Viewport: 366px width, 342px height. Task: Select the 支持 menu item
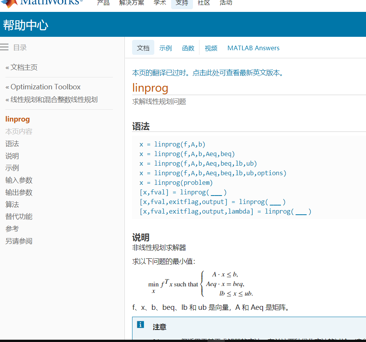click(x=182, y=3)
